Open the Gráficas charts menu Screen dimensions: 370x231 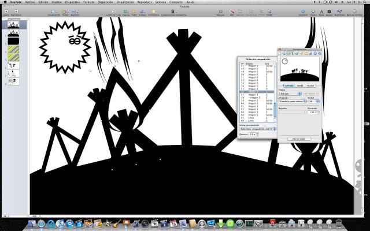[142, 13]
